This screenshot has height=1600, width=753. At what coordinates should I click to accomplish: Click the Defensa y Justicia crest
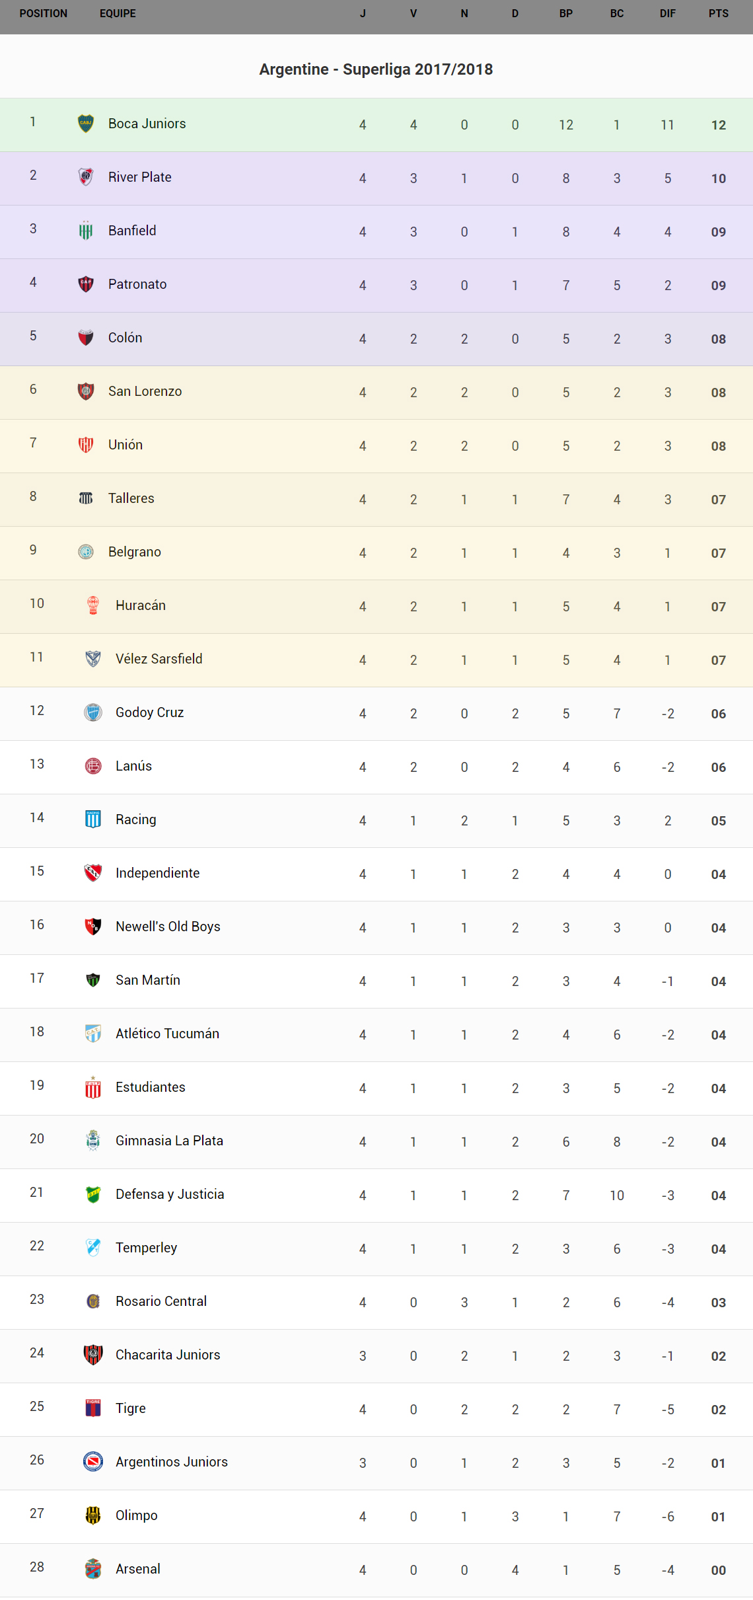click(93, 1194)
